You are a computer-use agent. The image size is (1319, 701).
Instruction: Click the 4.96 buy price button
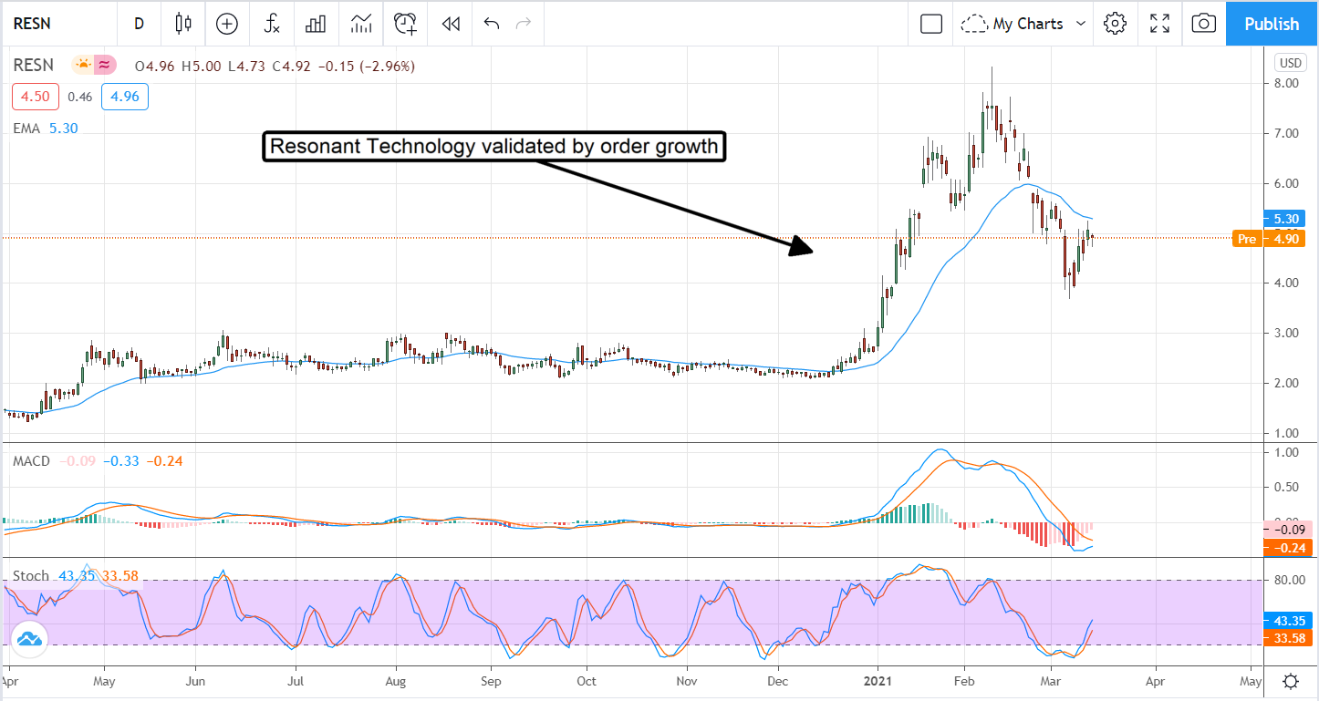point(125,97)
